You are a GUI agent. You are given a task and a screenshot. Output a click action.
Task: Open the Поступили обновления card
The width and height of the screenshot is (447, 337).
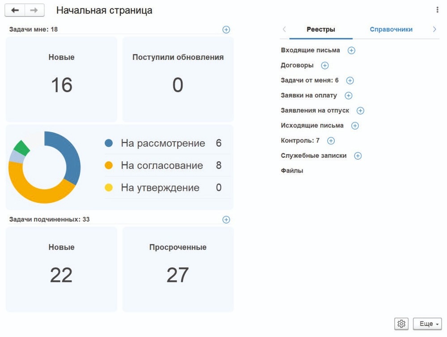click(178, 79)
